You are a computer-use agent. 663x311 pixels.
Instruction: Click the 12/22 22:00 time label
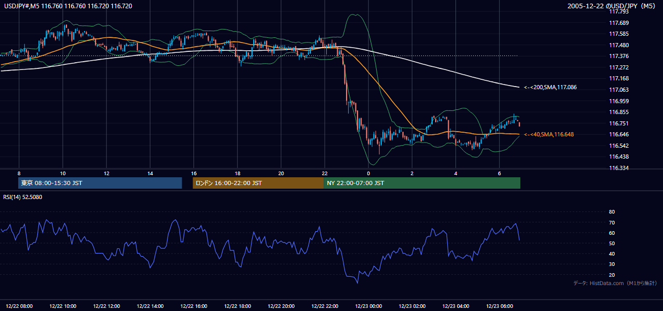click(325, 306)
